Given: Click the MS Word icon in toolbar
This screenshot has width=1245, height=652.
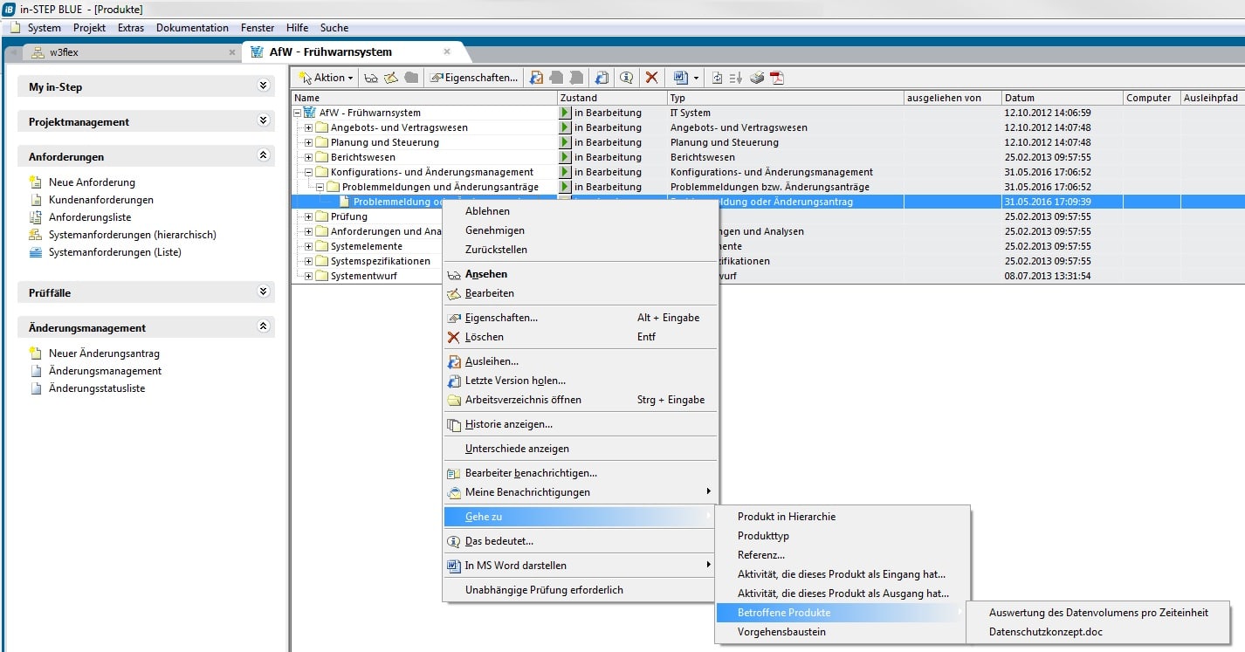Looking at the screenshot, I should 681,78.
